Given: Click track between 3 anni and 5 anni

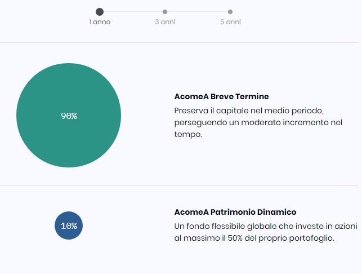Looking at the screenshot, I should tap(198, 11).
